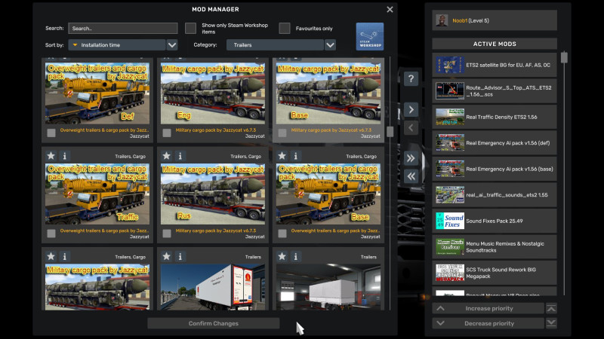Select Sound Fixes Pack 25.49 mod

point(495,221)
